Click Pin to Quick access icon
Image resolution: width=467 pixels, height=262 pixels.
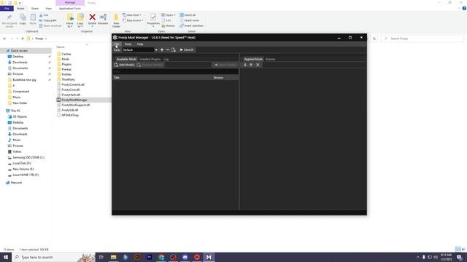(x=9, y=17)
